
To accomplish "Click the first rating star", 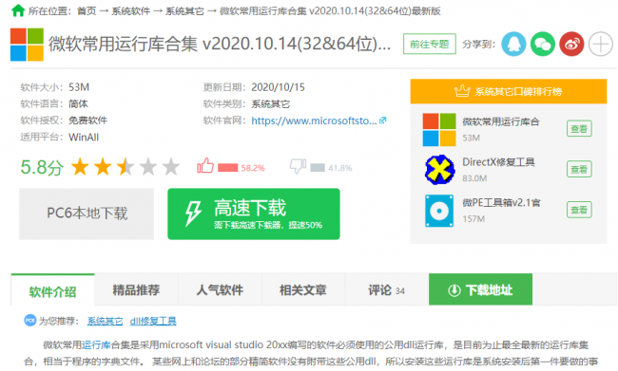I will point(80,167).
